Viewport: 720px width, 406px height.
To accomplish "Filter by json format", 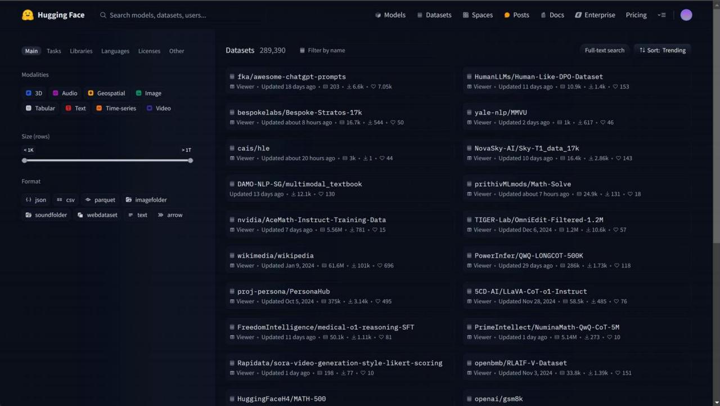I will 36,200.
